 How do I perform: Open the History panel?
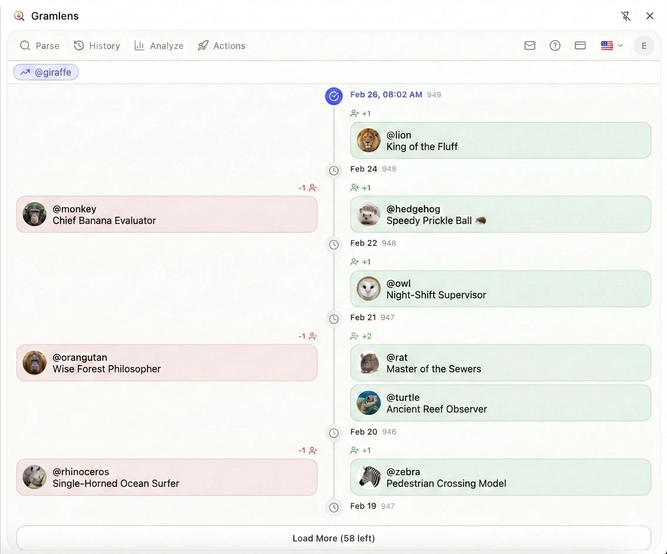point(97,46)
